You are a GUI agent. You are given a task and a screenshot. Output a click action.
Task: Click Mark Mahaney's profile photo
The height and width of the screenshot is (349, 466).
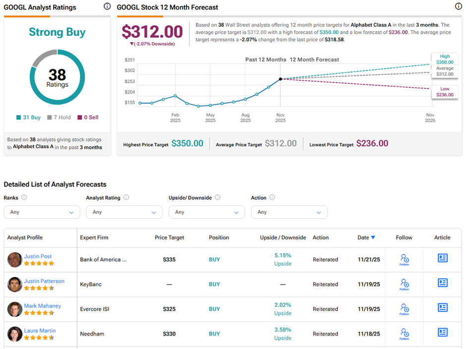pos(15,309)
